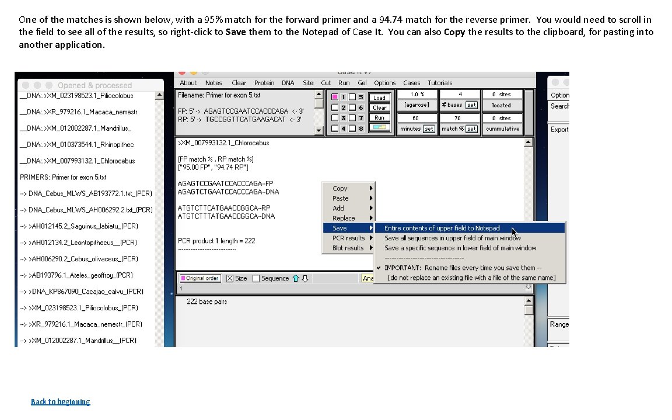Open the Protein menu

264,83
